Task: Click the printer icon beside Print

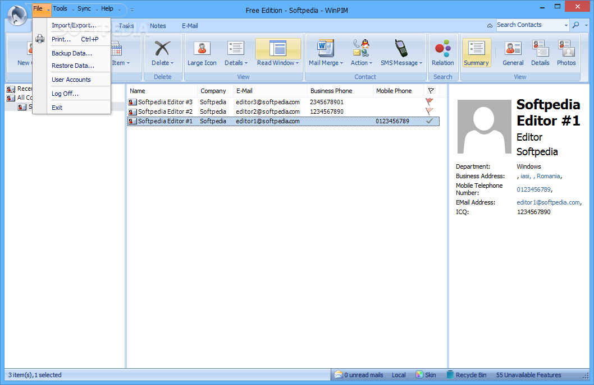Action: [x=40, y=39]
